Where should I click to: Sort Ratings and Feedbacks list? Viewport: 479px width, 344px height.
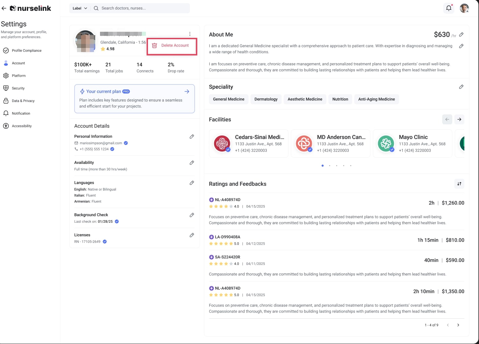tap(459, 184)
